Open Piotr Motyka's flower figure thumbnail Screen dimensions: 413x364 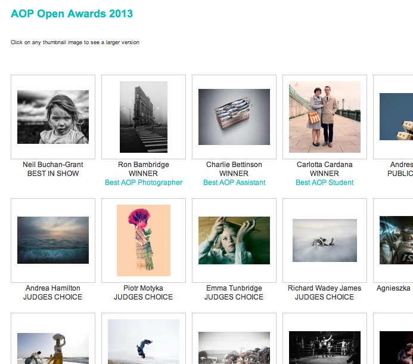pos(144,240)
